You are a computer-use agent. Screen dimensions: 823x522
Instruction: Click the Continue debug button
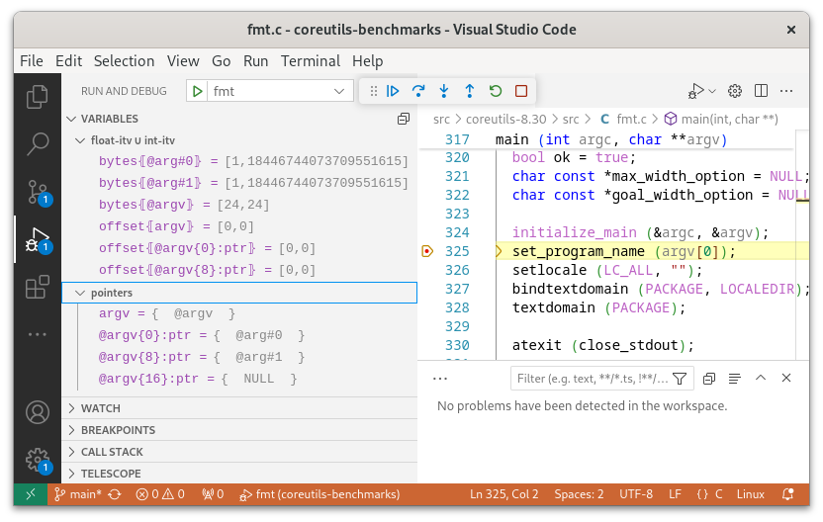tap(393, 91)
